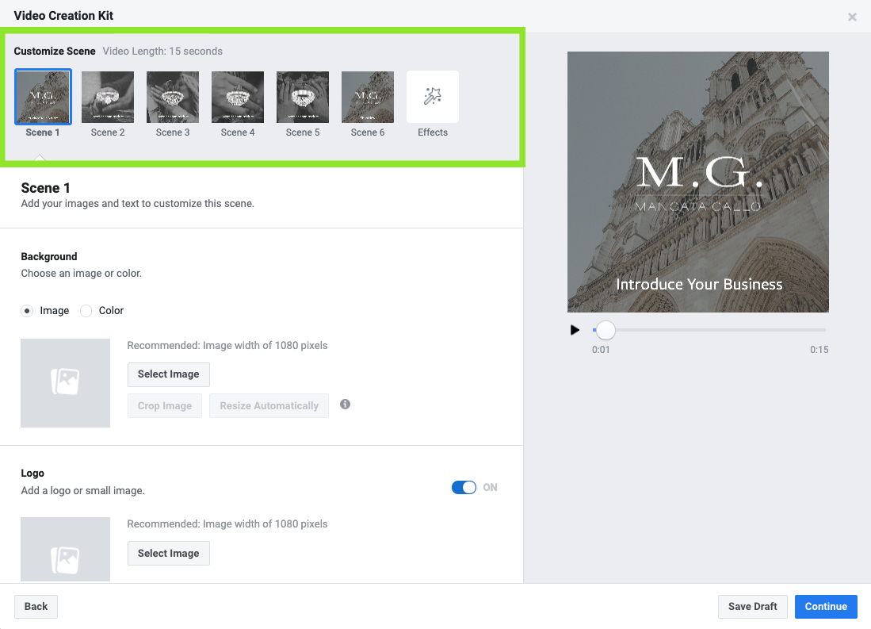Image resolution: width=871 pixels, height=629 pixels.
Task: Switch to Scene 3 tab
Action: coord(173,97)
